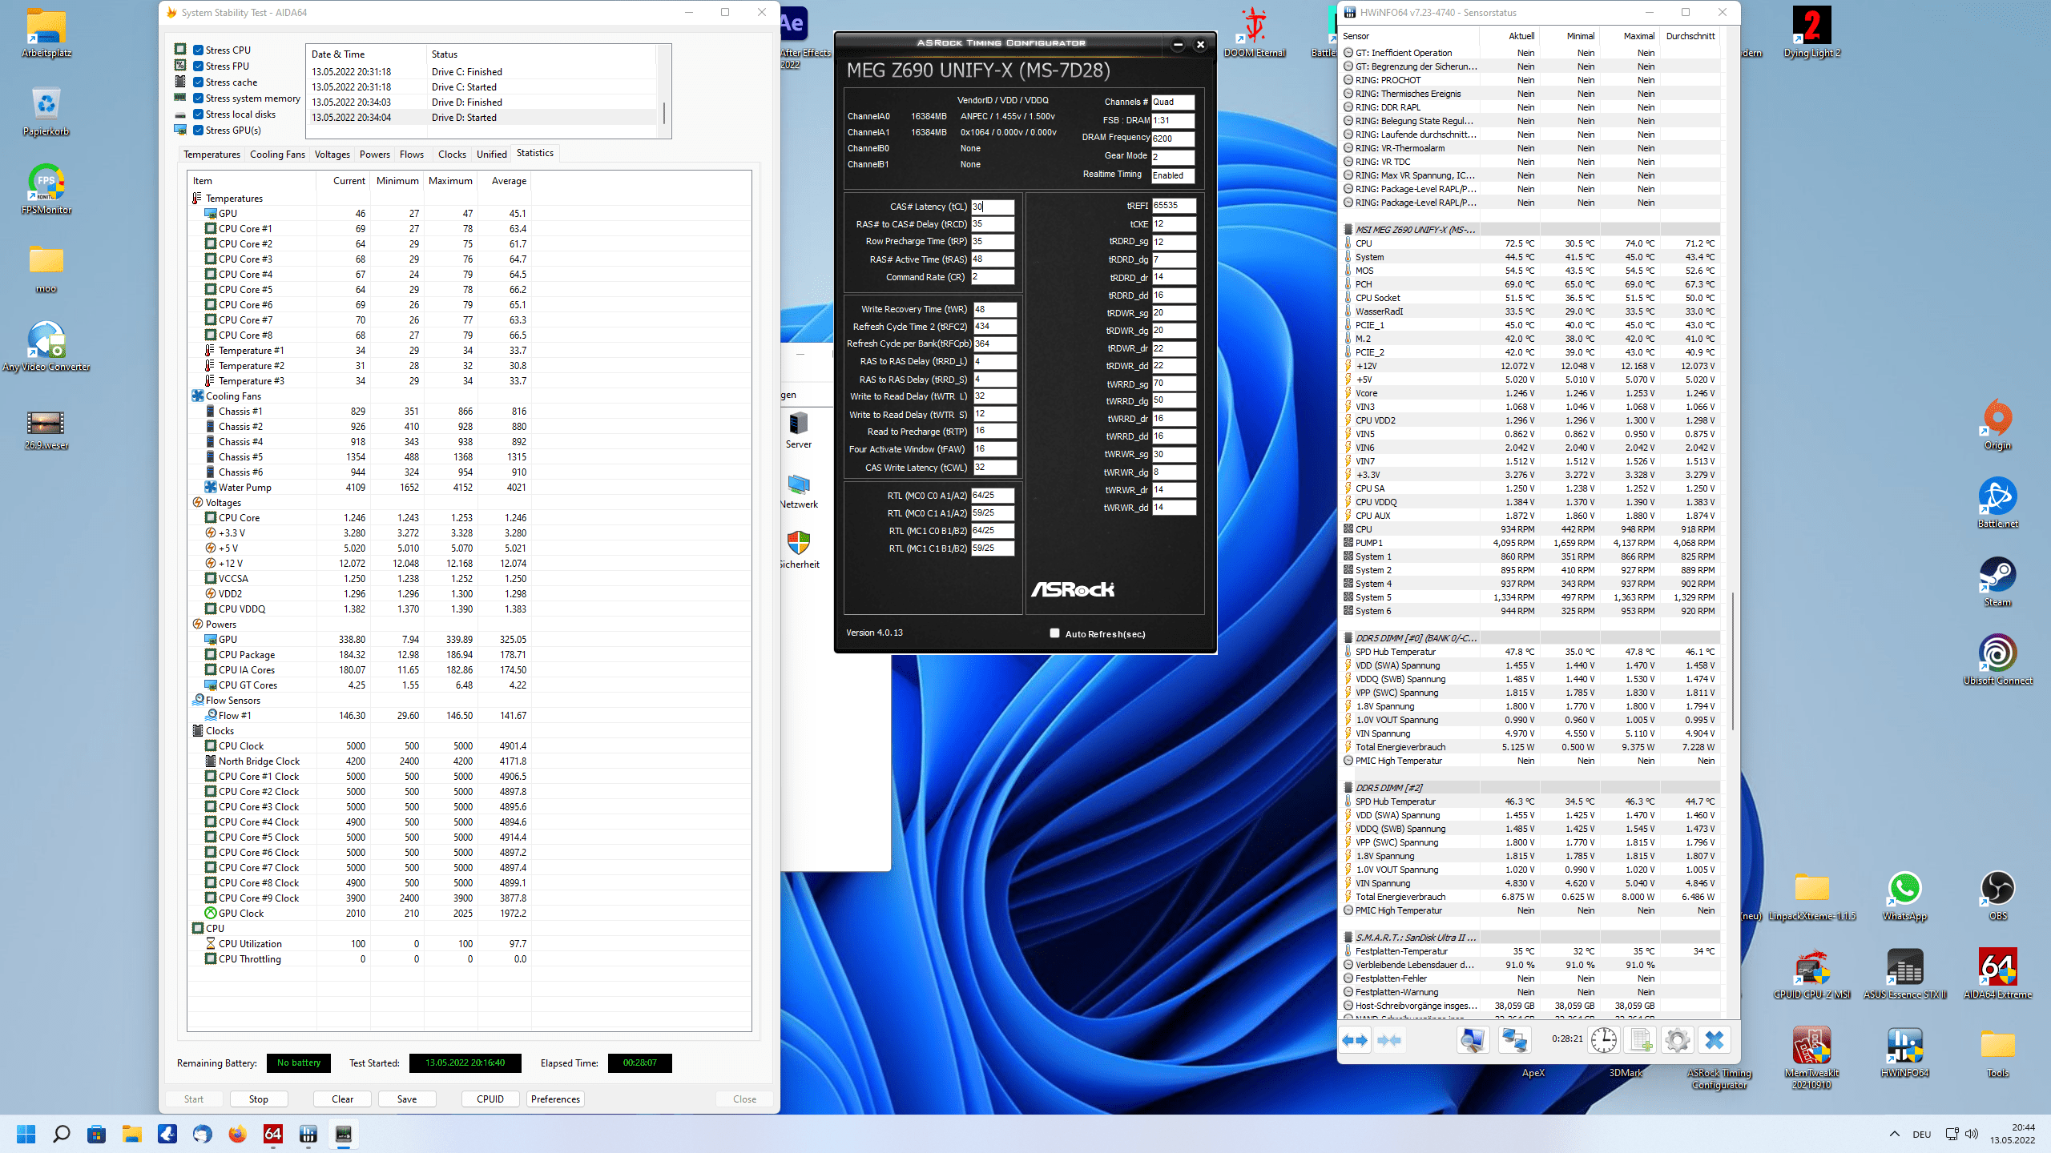The image size is (2051, 1153).
Task: Click HWiNFO clock reset timer icon
Action: (x=1604, y=1039)
